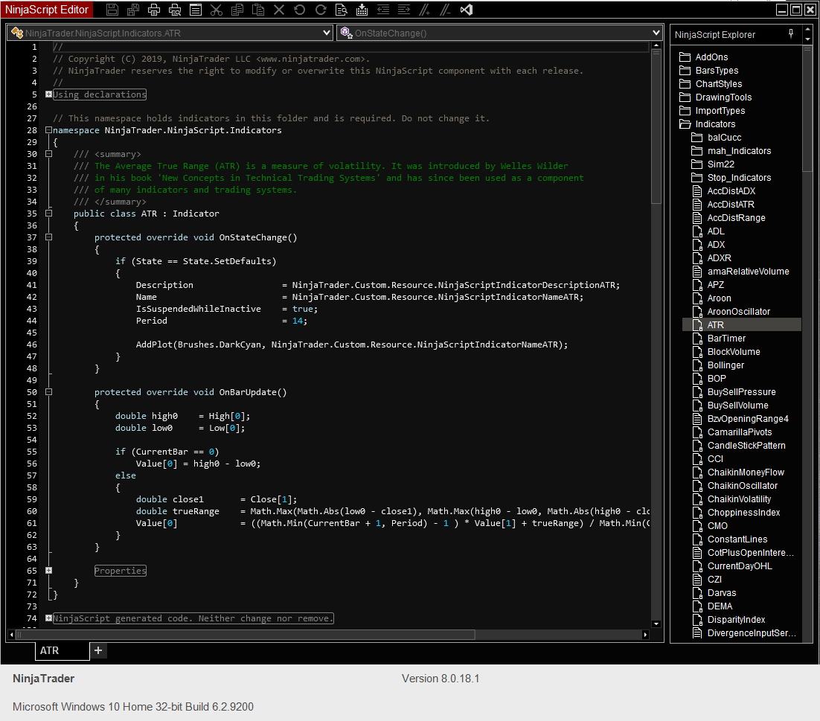This screenshot has height=721, width=820.
Task: Click the Undo icon
Action: point(300,10)
